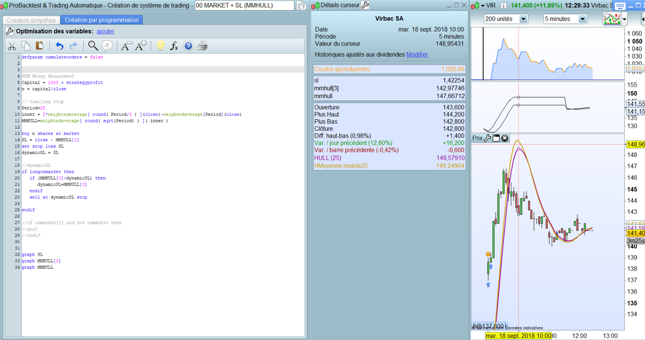This screenshot has width=645, height=340.
Task: Insert a function with fx icon
Action: click(x=174, y=46)
